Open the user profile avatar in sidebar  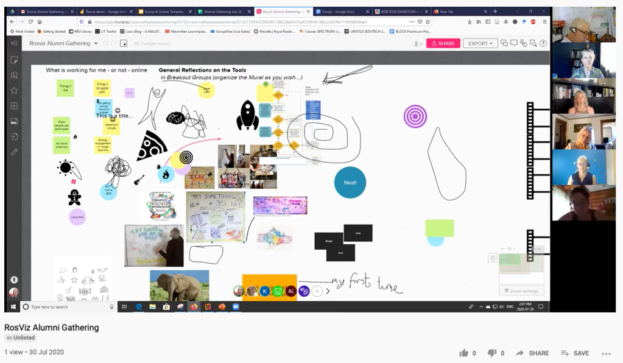[14, 293]
